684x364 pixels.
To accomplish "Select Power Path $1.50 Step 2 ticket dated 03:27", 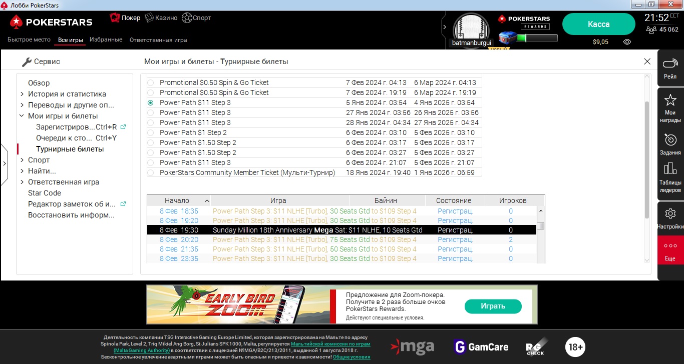I will click(x=150, y=152).
